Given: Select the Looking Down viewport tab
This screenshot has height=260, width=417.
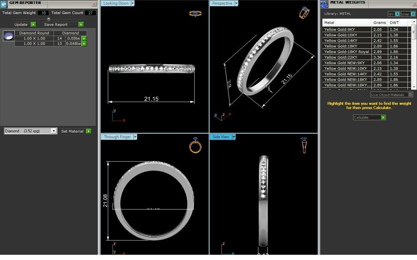Looking at the screenshot, I should coord(116,3).
